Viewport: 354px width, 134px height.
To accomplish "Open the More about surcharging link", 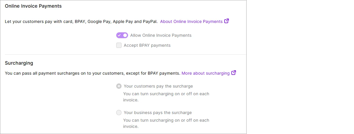I will click(x=206, y=73).
